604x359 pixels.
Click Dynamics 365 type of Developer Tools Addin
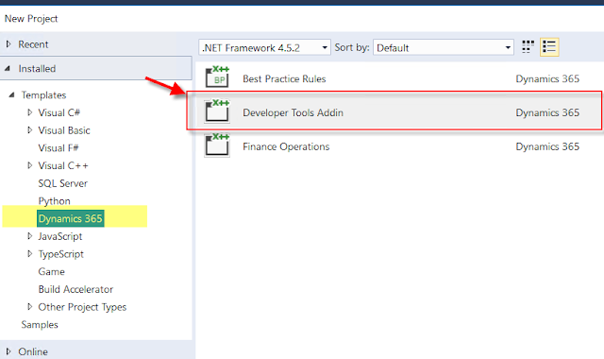pos(547,112)
